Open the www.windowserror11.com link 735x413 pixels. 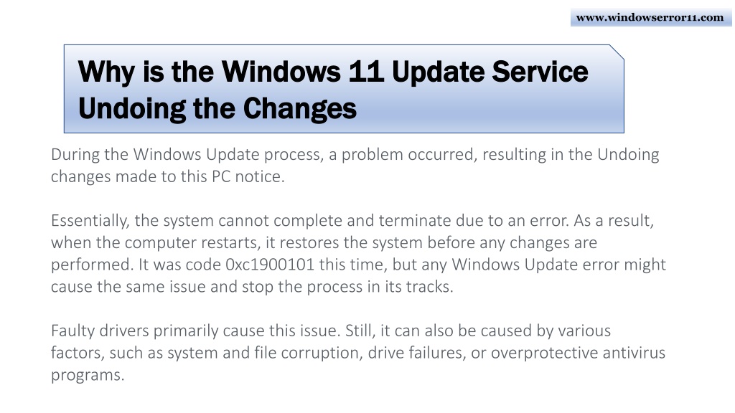(x=650, y=17)
